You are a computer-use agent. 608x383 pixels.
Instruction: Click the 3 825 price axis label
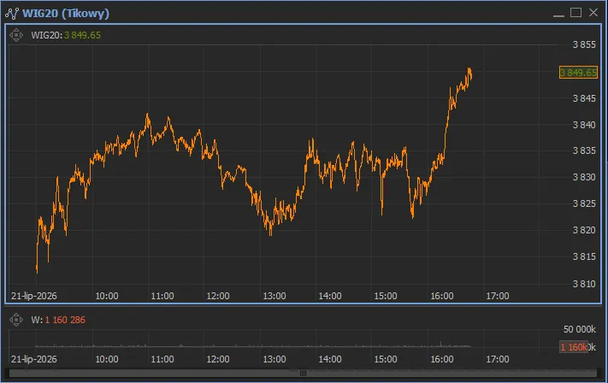[584, 203]
